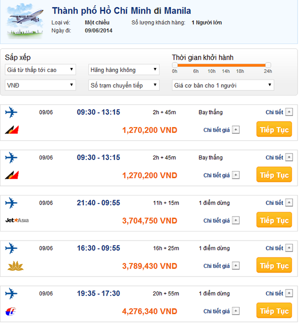
Task: Click 'Chi tiết' link for the 21:40 flight
Action: coord(274,203)
